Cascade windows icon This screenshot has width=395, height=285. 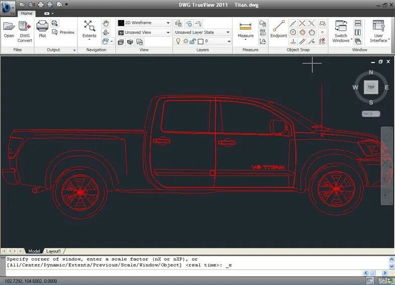pyautogui.click(x=358, y=41)
